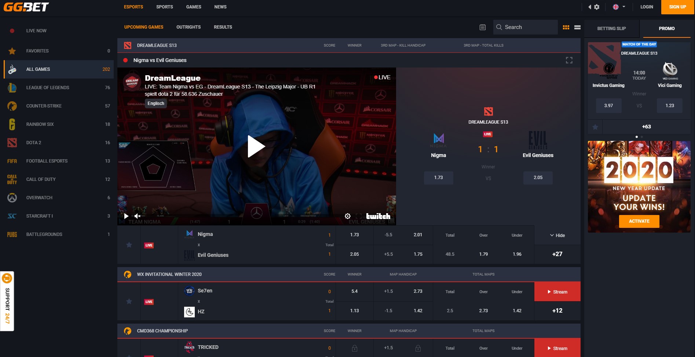Expand Nigma match to fullscreen
695x357 pixels.
tap(569, 60)
